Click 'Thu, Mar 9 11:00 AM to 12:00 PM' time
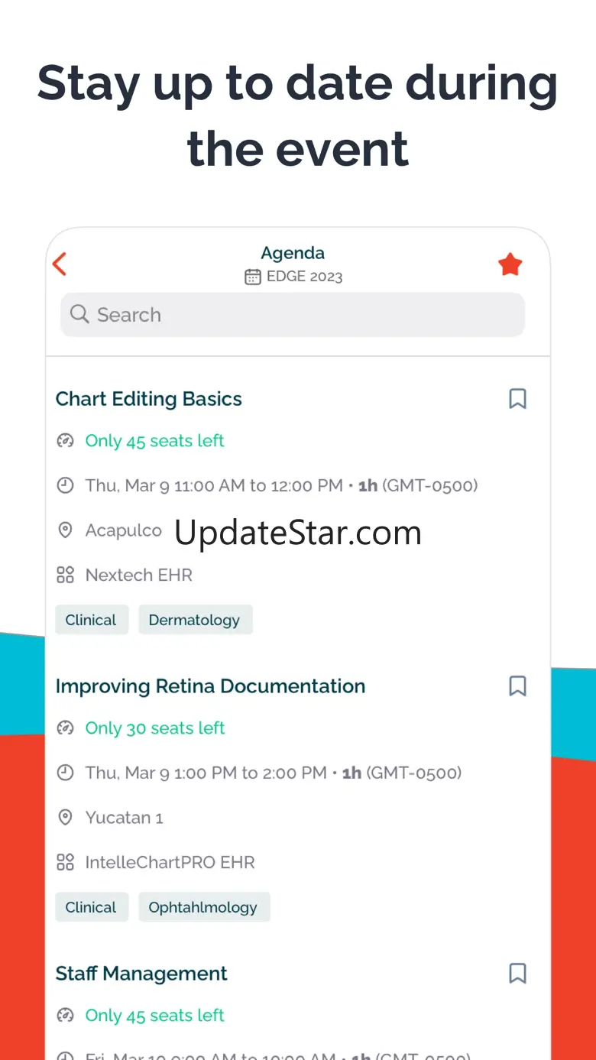The image size is (596, 1060). point(214,485)
